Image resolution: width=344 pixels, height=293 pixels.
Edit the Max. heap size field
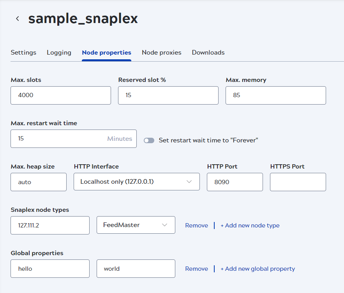(x=39, y=182)
